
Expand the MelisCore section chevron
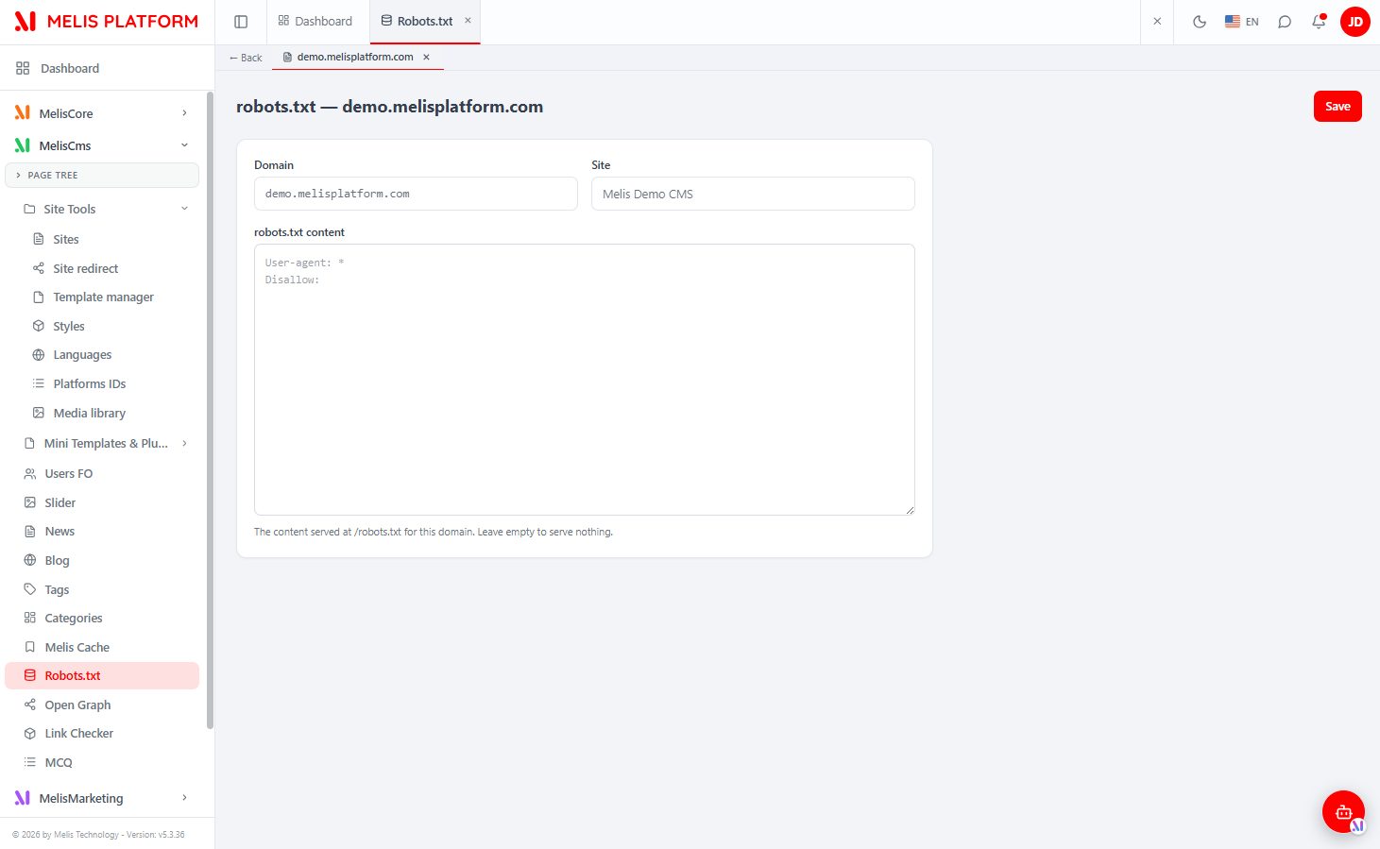[184, 113]
